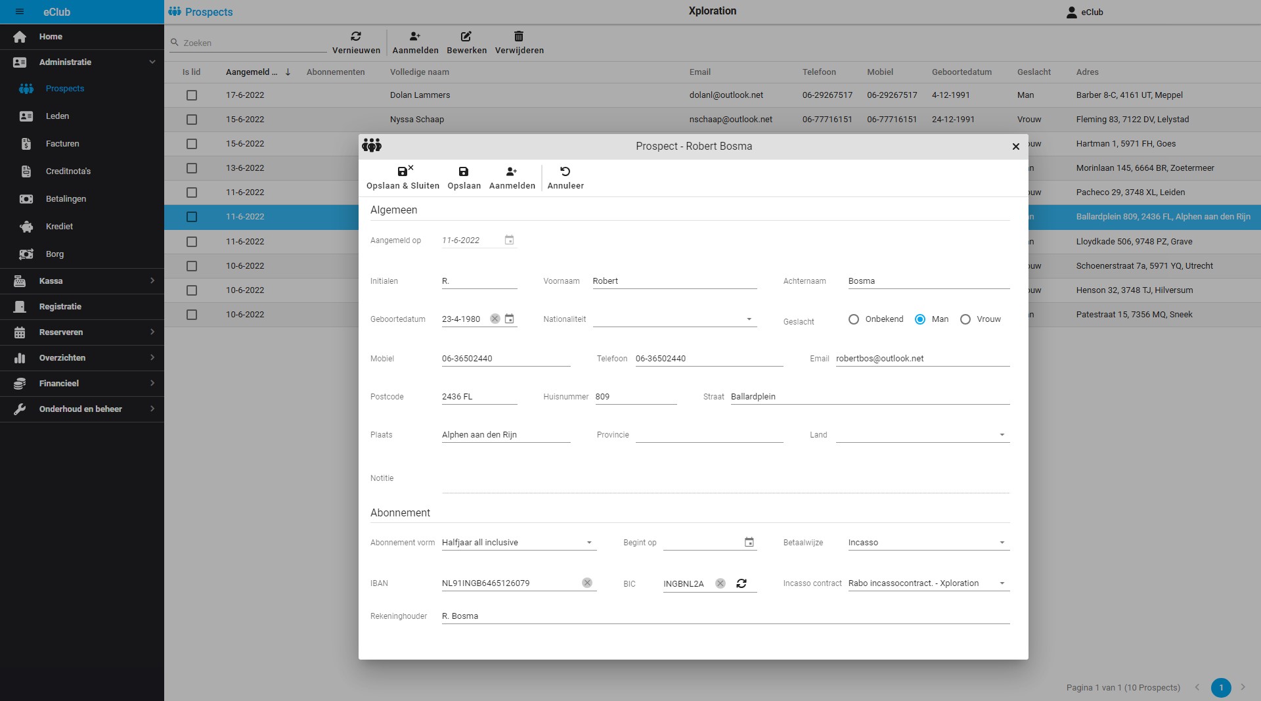The image size is (1261, 701).
Task: Click Opslaan & Sluiten in dialog
Action: coord(403,177)
